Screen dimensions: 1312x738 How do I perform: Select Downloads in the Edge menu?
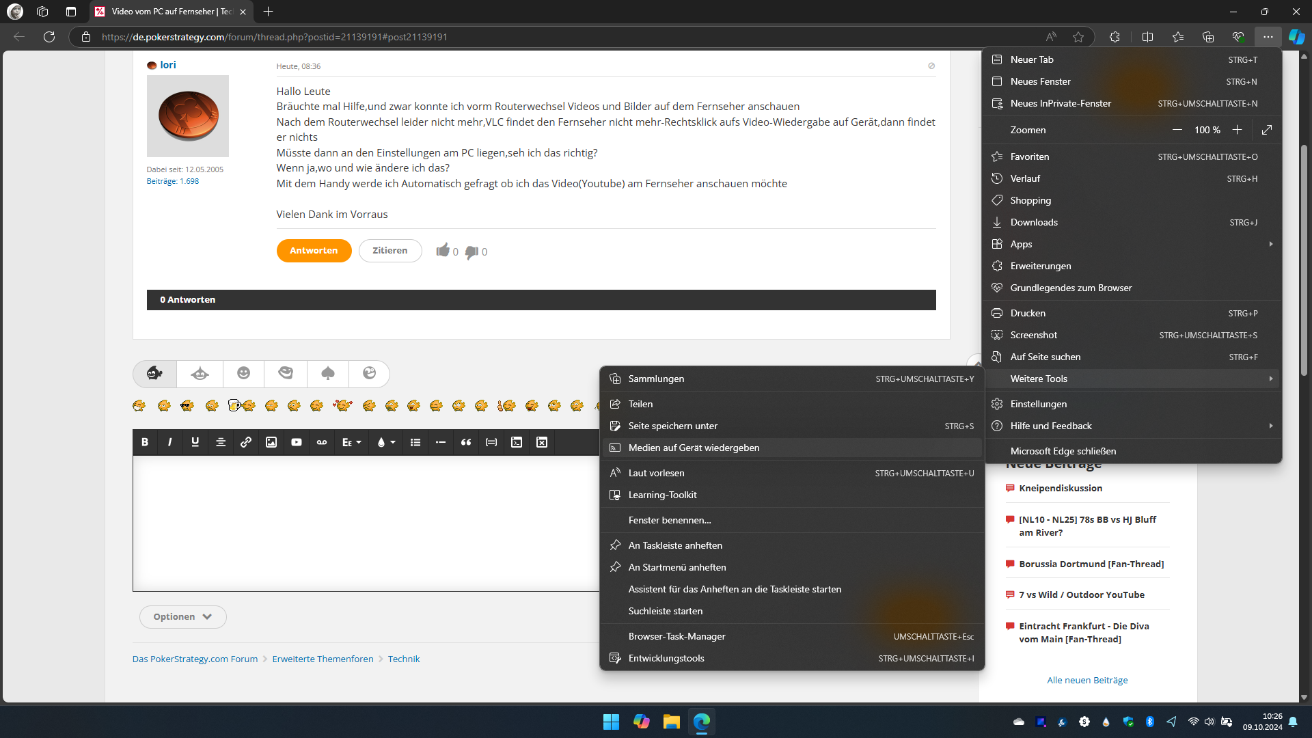1133,222
